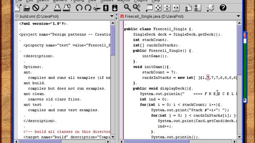
Task: Click the red unsaved-buffer disk icon
Action: (122, 16)
